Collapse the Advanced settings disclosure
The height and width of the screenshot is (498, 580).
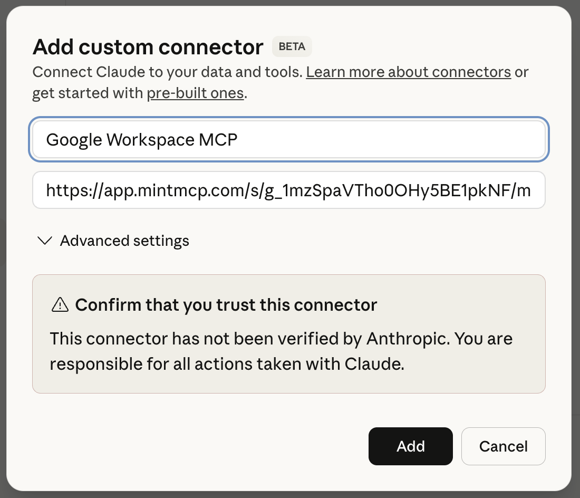pyautogui.click(x=112, y=241)
